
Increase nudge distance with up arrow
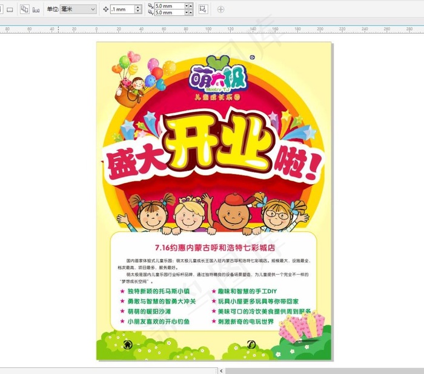pyautogui.click(x=138, y=7)
